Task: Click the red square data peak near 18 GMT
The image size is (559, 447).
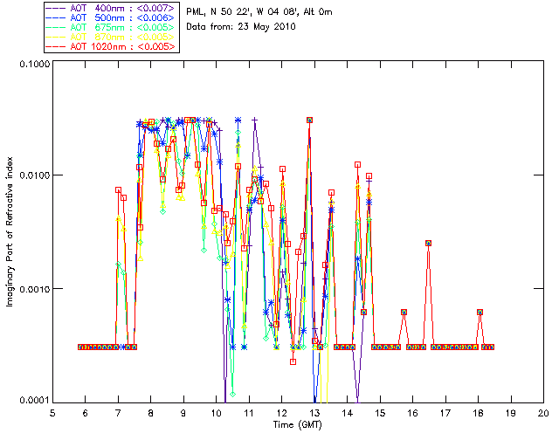Action: [x=480, y=312]
